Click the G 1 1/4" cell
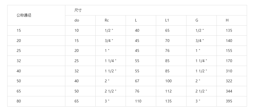Screen dimensions: 254x111 pyautogui.click(x=201, y=61)
